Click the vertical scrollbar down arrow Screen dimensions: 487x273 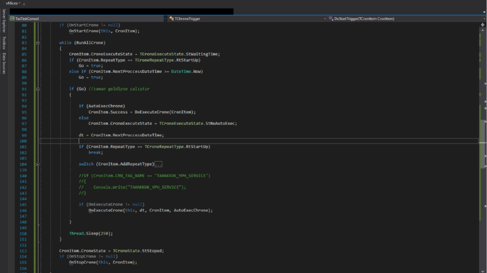[x=483, y=271]
